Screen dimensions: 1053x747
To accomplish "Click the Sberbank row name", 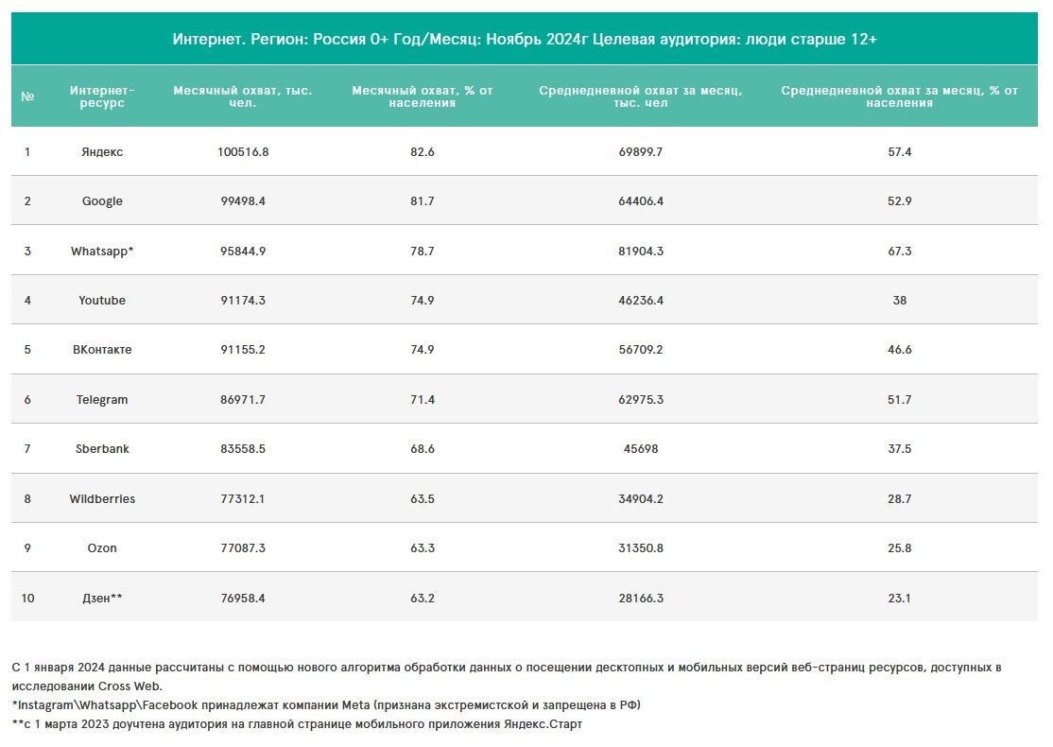I will coord(102,449).
